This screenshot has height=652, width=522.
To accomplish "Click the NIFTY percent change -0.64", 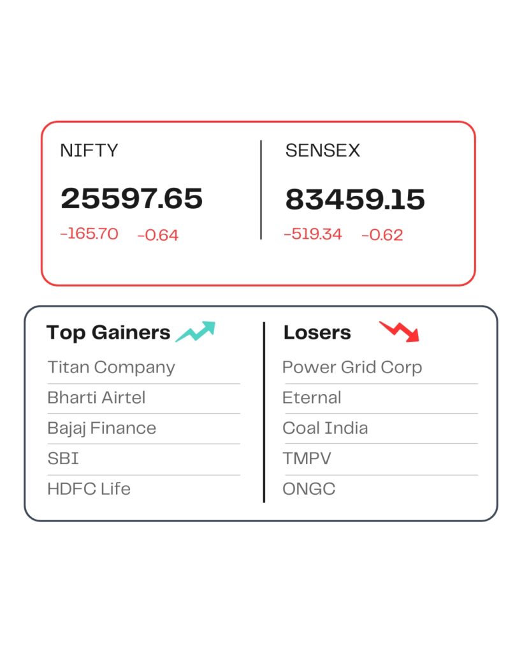I will [158, 235].
